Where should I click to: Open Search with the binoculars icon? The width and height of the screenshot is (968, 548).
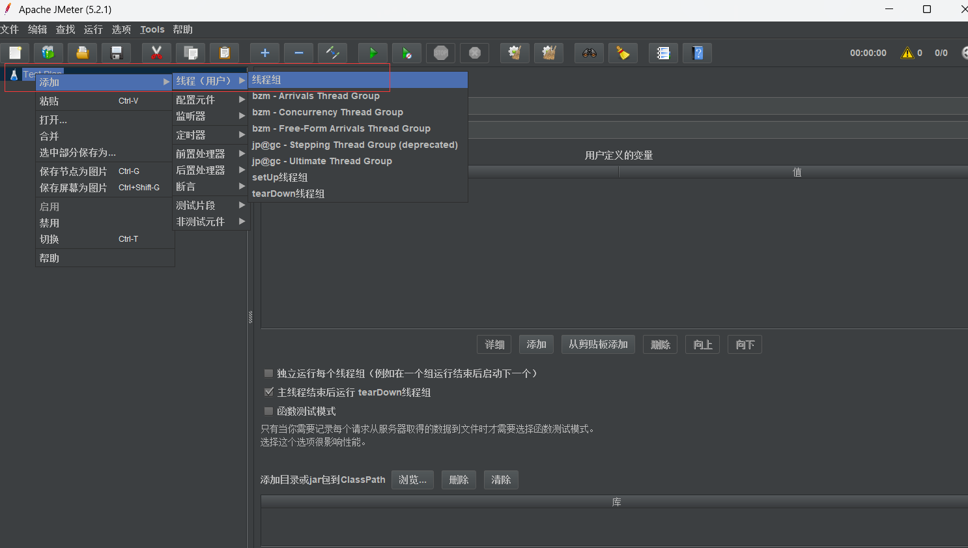[x=589, y=53]
